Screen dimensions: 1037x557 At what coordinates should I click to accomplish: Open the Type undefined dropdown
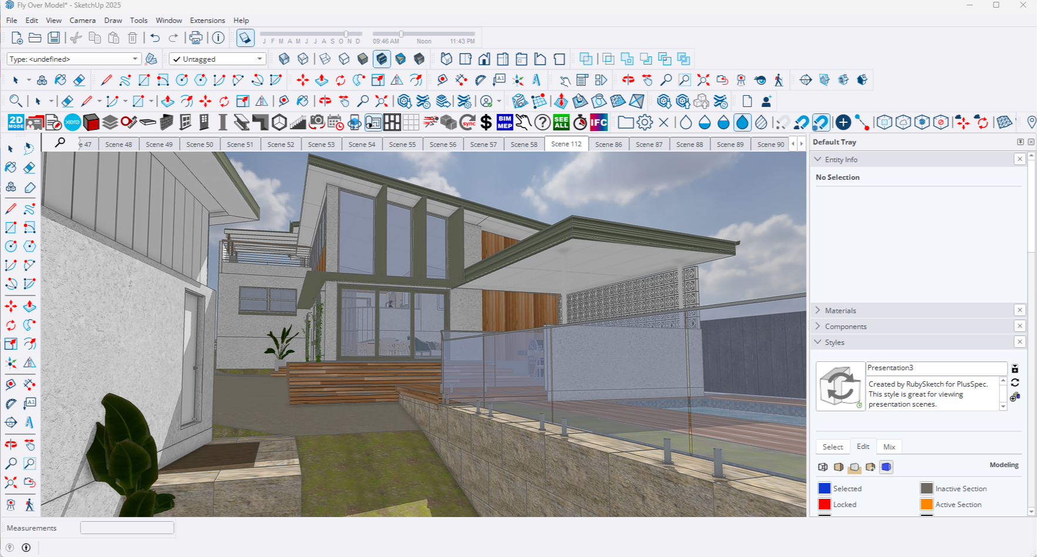(x=74, y=59)
